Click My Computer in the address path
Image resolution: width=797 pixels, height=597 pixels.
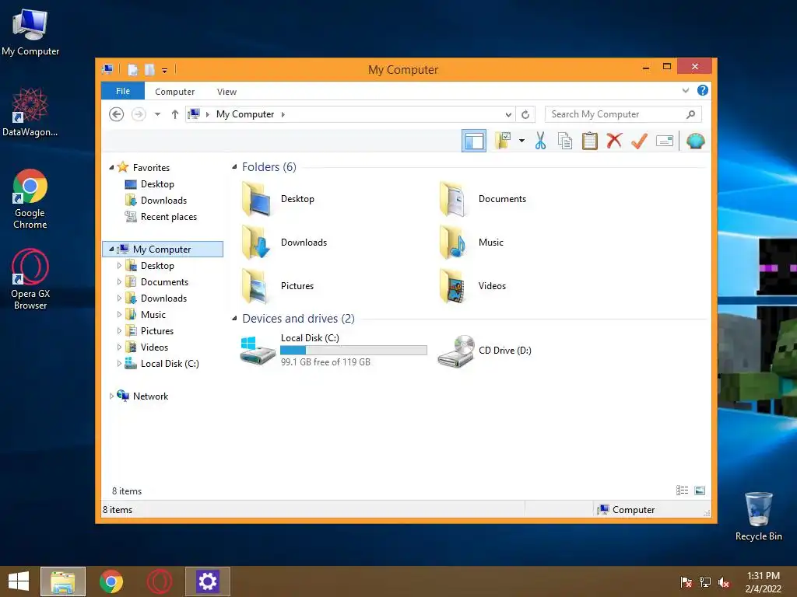245,114
